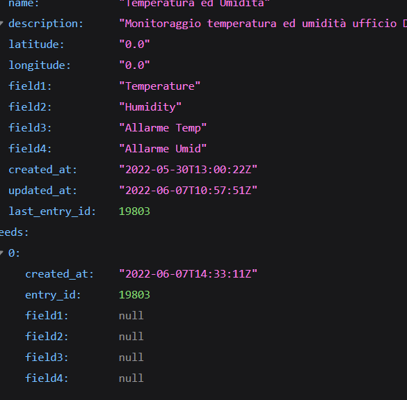Click the "Allarme Temp" string value

163,128
